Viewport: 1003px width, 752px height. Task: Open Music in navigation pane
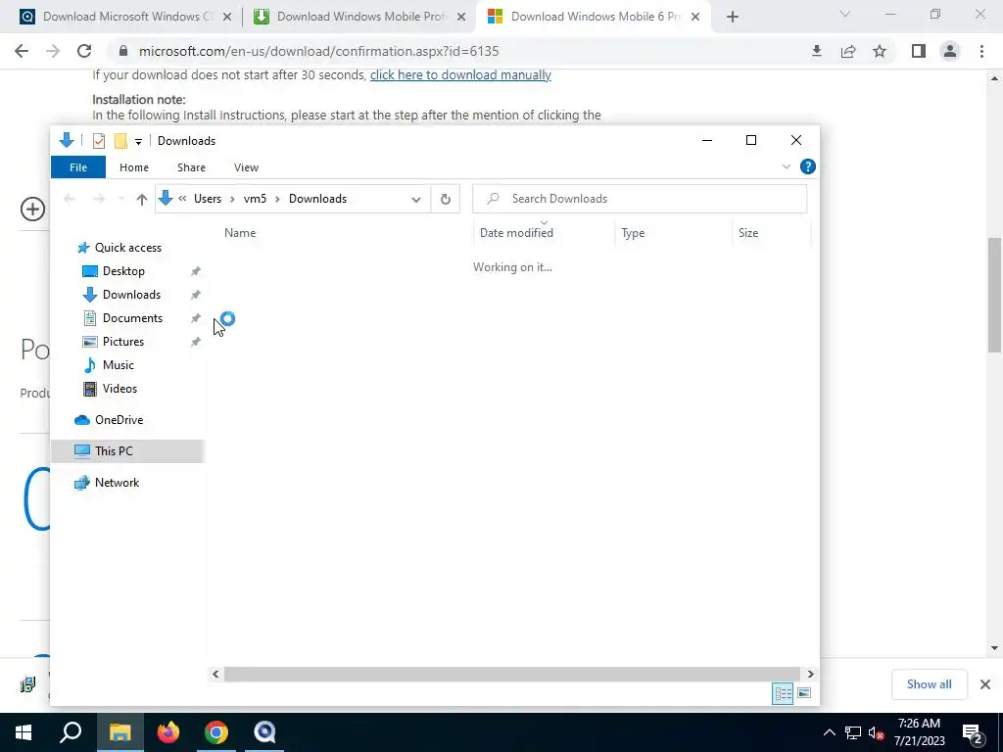[x=119, y=365]
